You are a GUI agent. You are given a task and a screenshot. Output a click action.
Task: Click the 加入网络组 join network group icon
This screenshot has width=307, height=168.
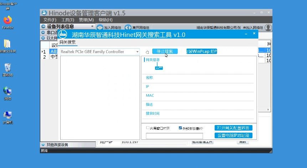pyautogui.click(x=100, y=28)
